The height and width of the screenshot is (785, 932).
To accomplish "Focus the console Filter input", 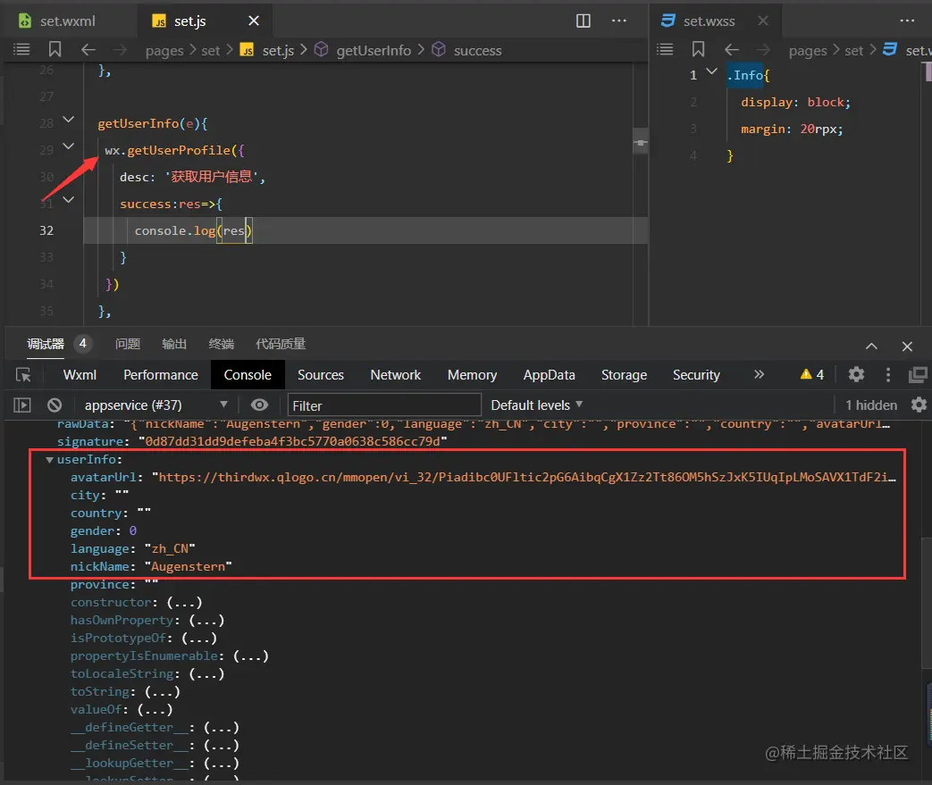I will [384, 405].
